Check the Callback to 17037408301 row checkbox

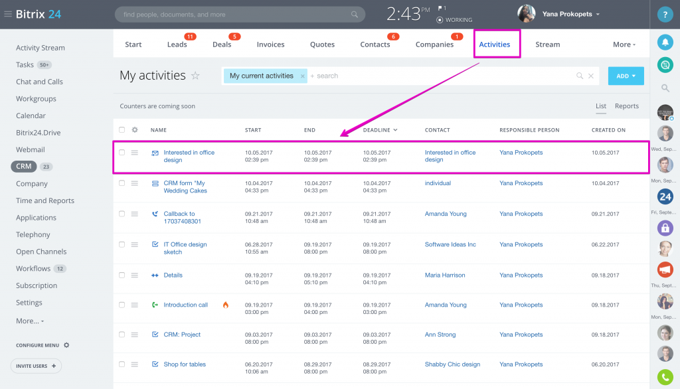pos(122,214)
